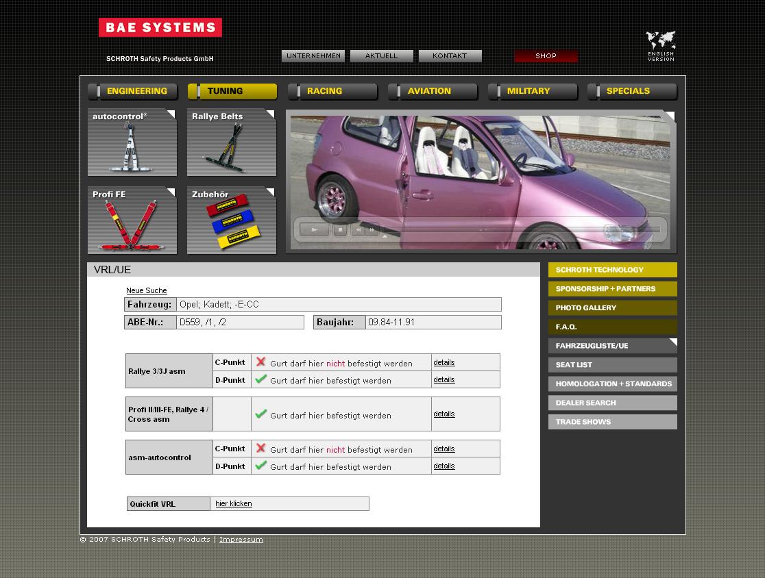
Task: Click the BAE Systems logo
Action: tap(160, 27)
